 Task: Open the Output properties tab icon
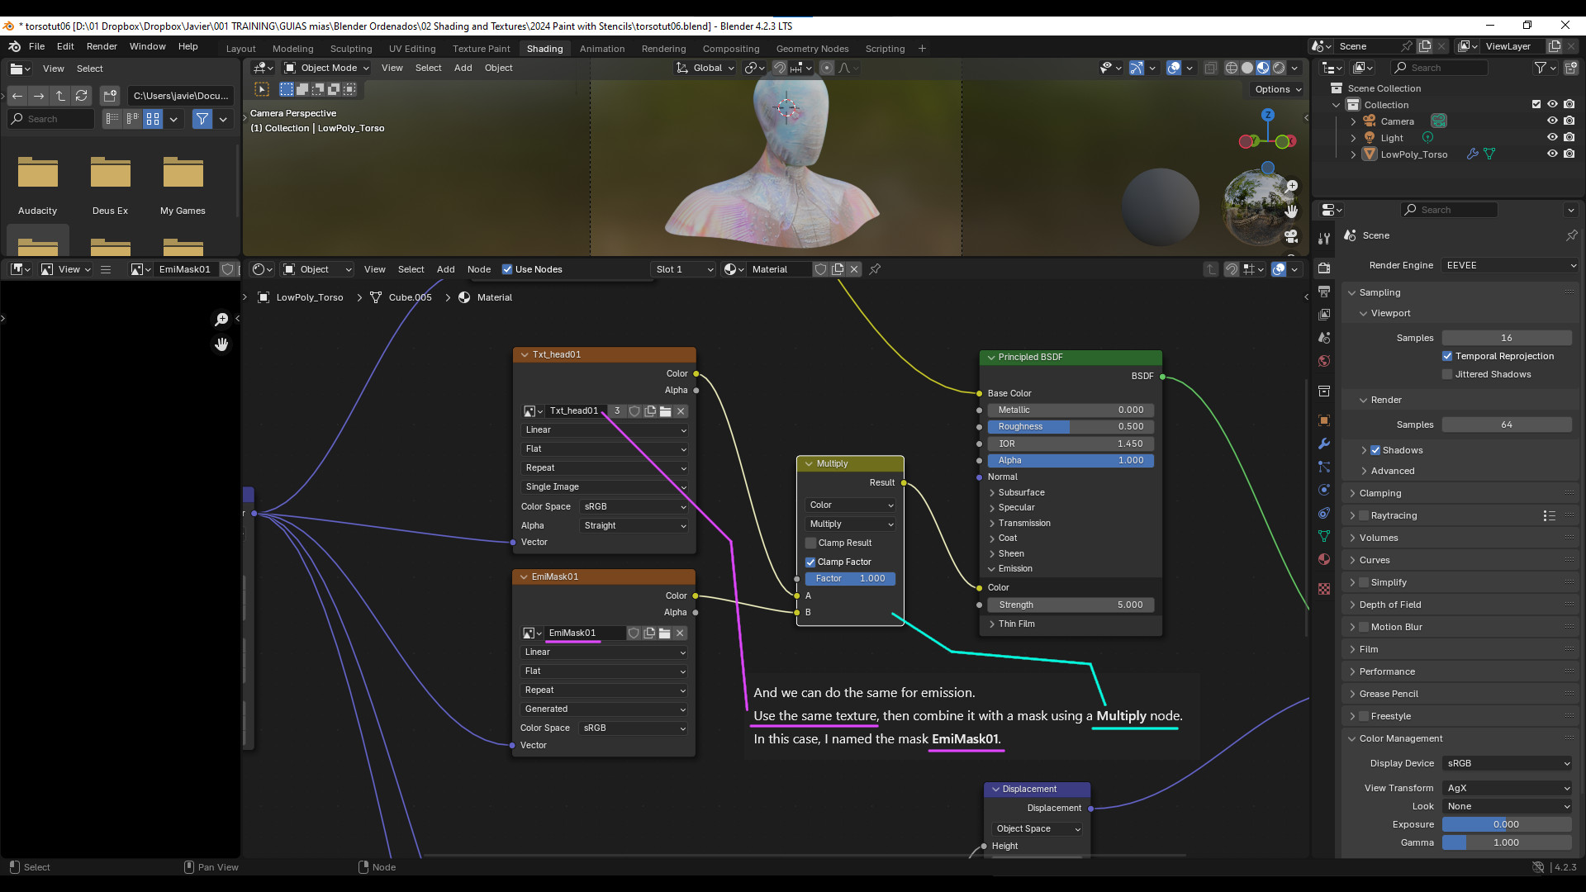pos(1324,291)
